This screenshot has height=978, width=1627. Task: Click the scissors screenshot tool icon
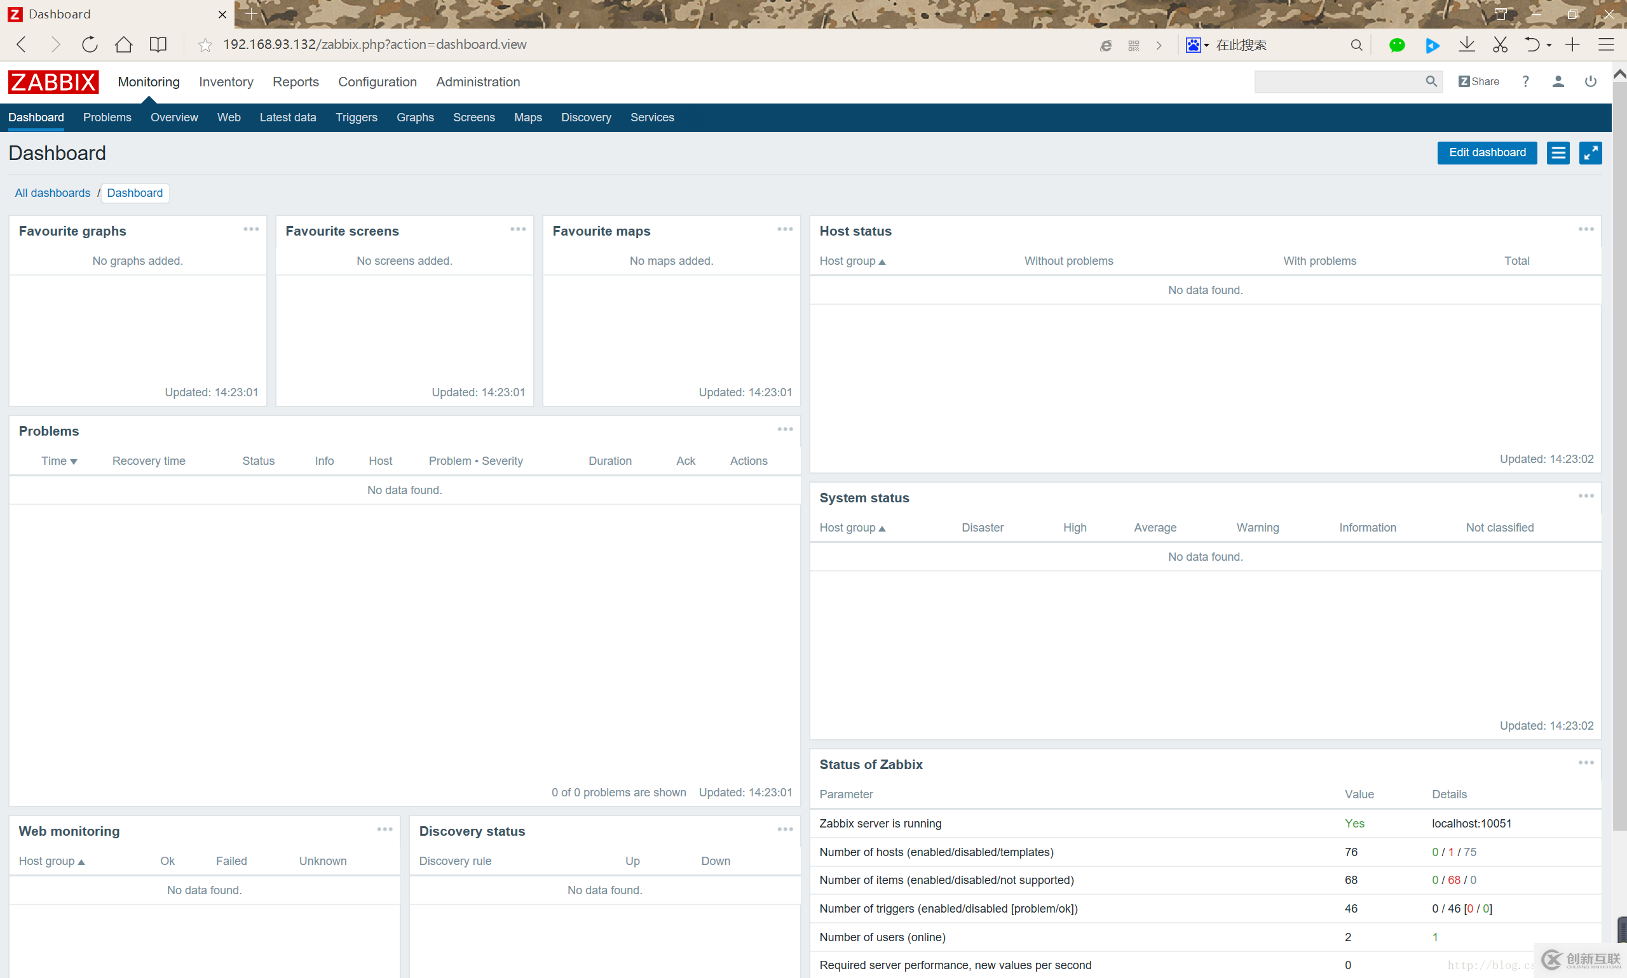click(x=1500, y=45)
